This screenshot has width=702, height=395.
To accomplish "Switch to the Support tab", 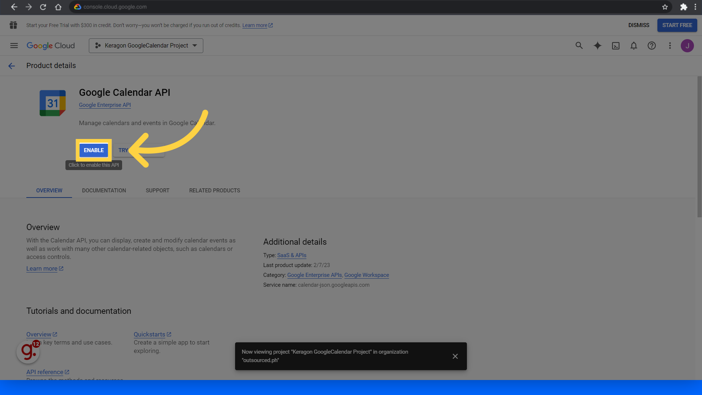I will tap(158, 191).
